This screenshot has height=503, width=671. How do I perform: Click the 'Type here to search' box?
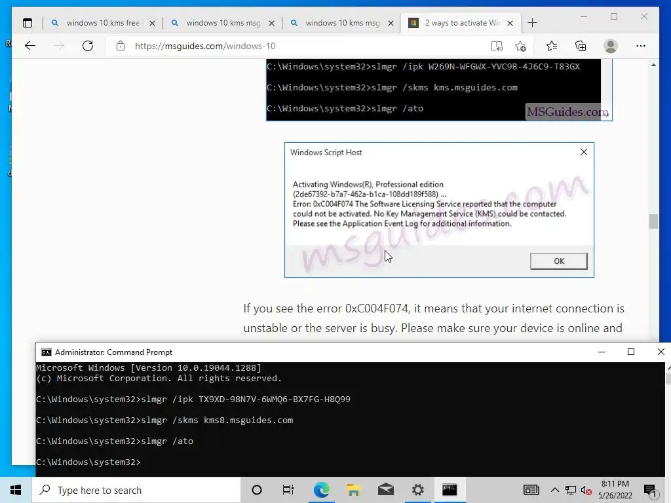136,490
